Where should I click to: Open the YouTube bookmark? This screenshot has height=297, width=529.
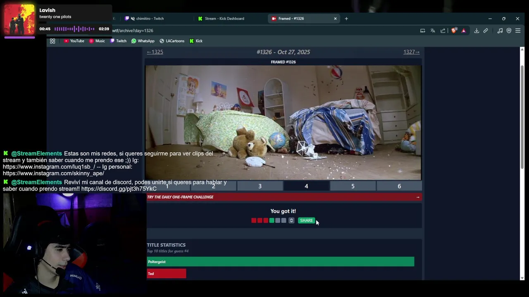74,41
